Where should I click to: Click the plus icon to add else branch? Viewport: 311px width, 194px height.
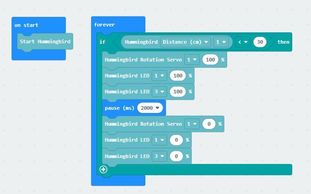point(103,169)
